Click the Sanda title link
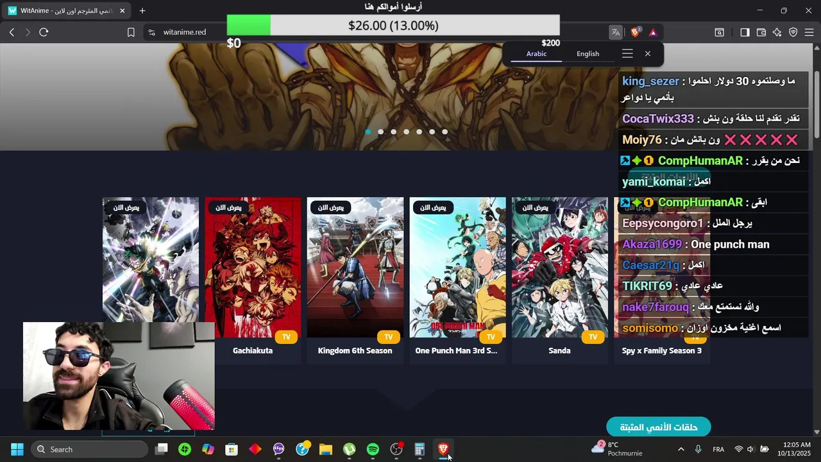 click(x=559, y=350)
